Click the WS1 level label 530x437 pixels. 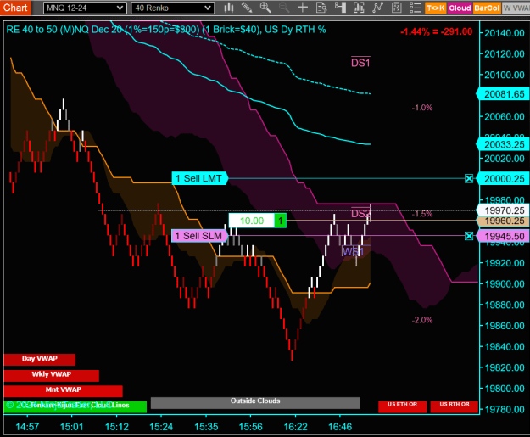[353, 251]
